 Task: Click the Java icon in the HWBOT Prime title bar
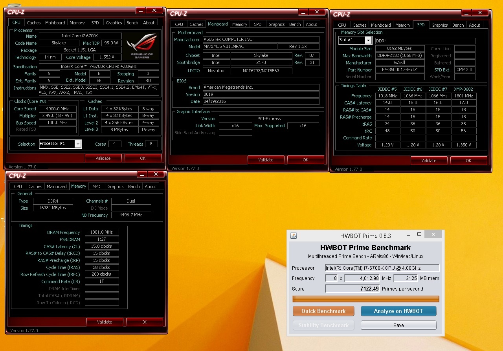[294, 236]
